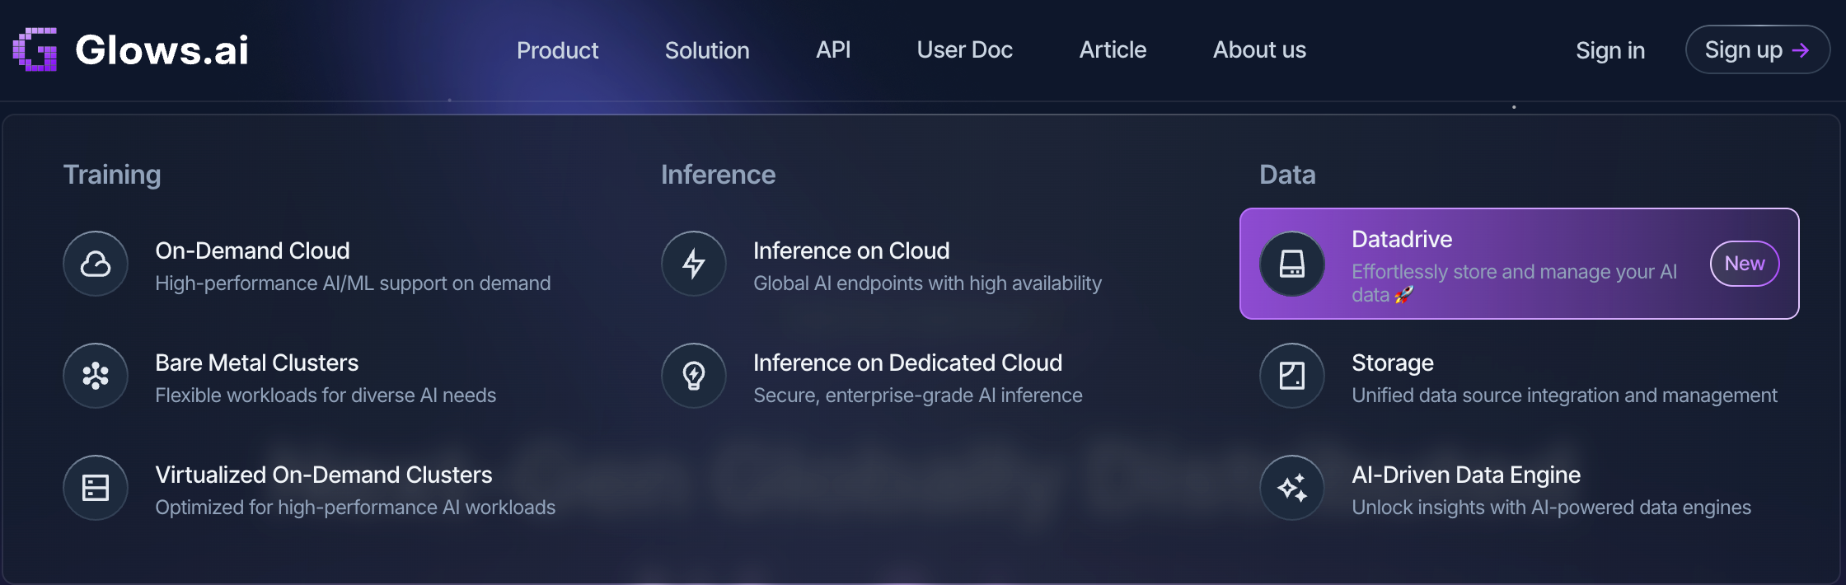Open the API navigation item
Viewport: 1846px width, 585px height.
coord(833,50)
